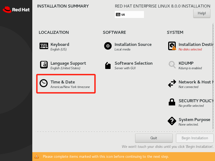The height and width of the screenshot is (161, 215).
Task: Open the Time & Date label
Action: tap(63, 82)
